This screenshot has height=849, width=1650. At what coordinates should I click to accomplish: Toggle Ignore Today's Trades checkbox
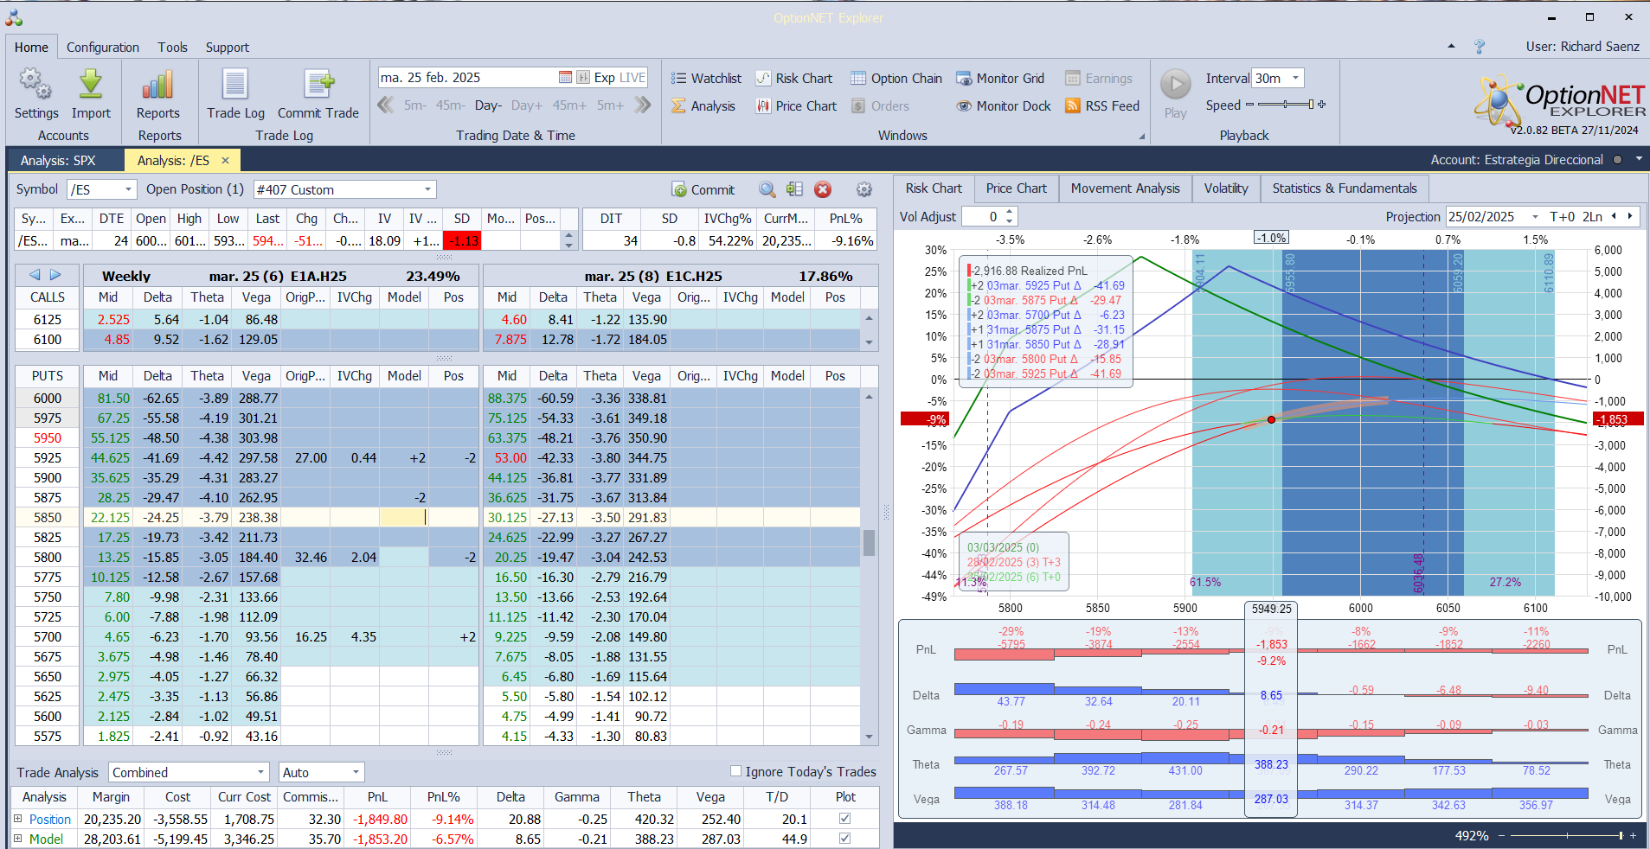(x=735, y=771)
